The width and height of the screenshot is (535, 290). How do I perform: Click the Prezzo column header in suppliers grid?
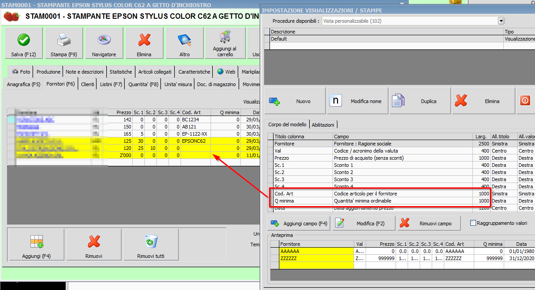tap(120, 112)
